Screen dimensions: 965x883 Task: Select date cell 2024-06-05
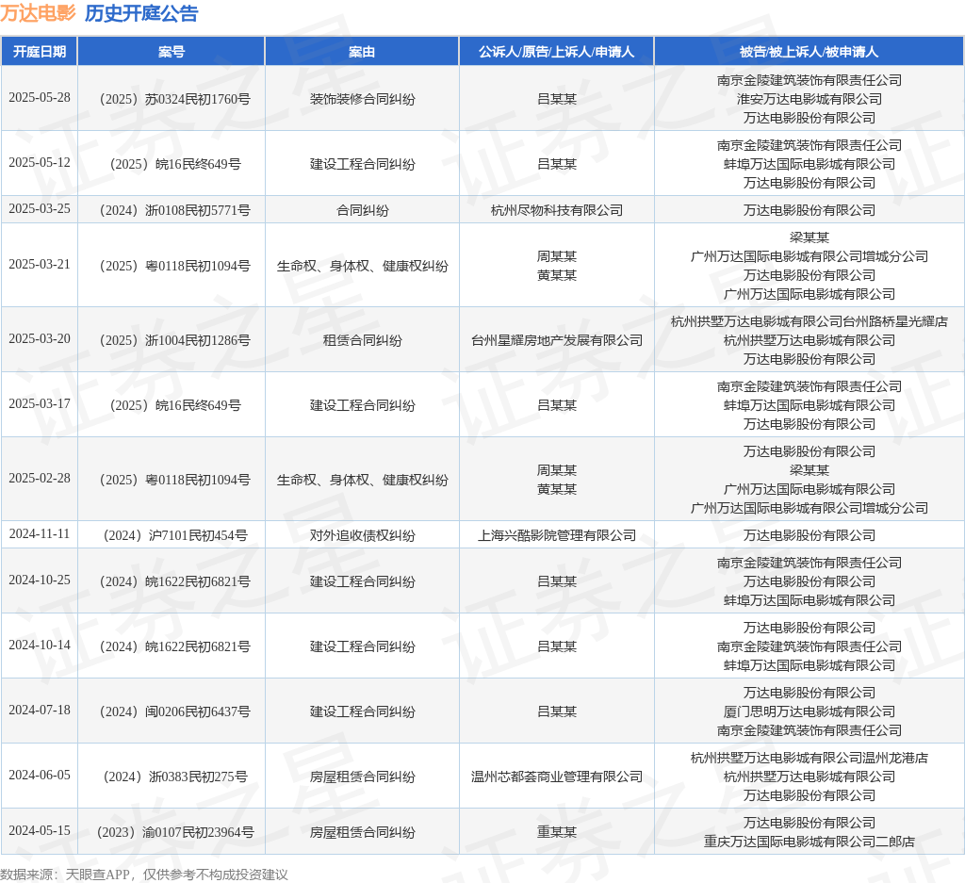click(40, 776)
